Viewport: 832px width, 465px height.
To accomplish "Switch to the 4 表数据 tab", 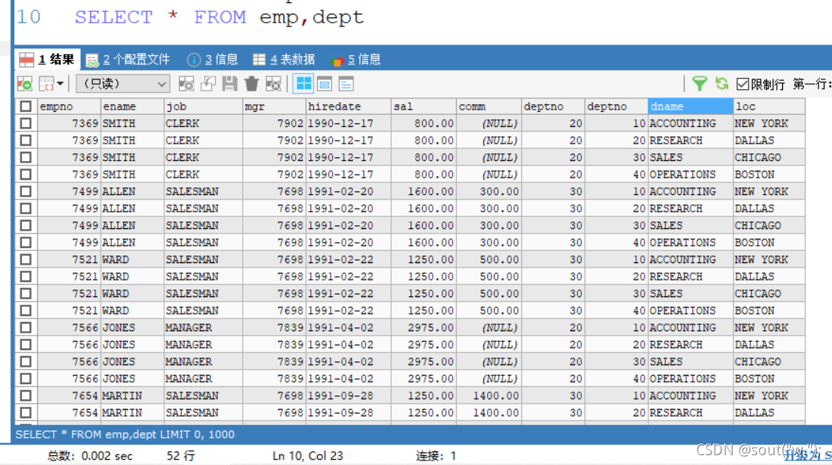I will click(x=284, y=60).
